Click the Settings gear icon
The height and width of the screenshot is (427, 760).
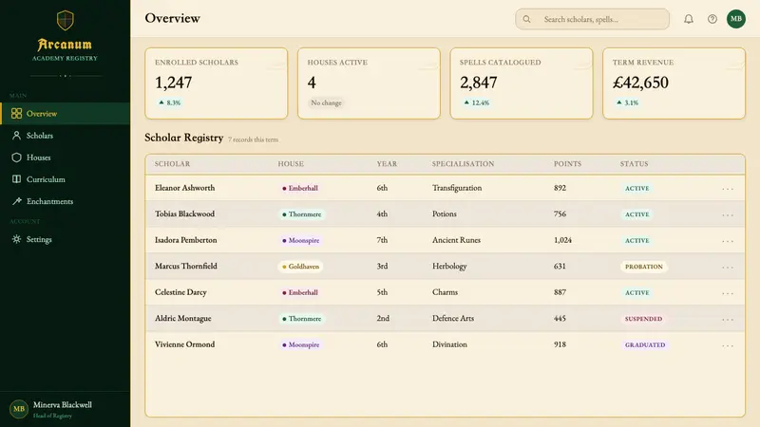click(x=16, y=239)
